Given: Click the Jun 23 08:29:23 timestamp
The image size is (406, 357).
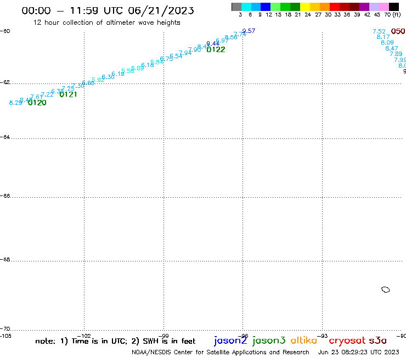Looking at the screenshot, I should coord(359,352).
